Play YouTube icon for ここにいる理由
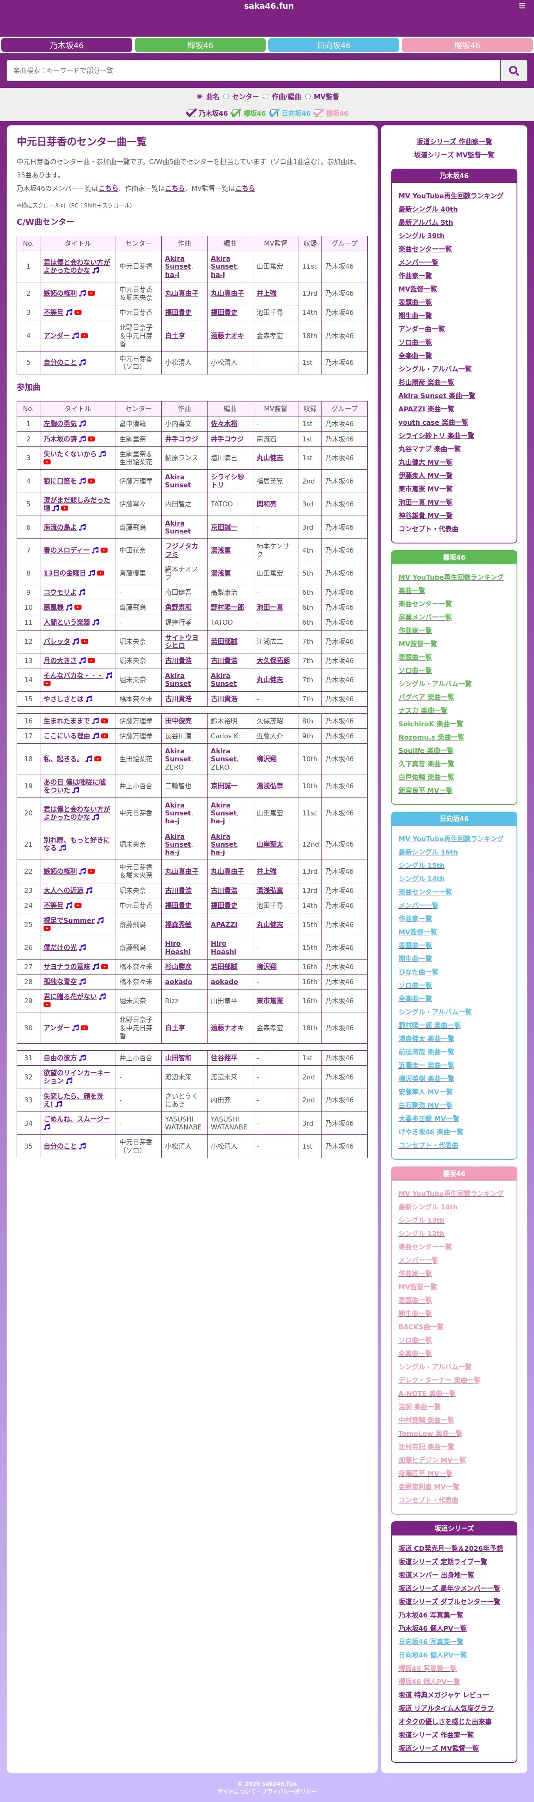Image resolution: width=534 pixels, height=1802 pixels. (x=104, y=736)
